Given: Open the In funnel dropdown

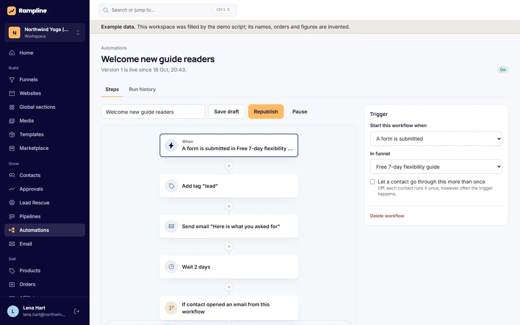Looking at the screenshot, I should [436, 167].
